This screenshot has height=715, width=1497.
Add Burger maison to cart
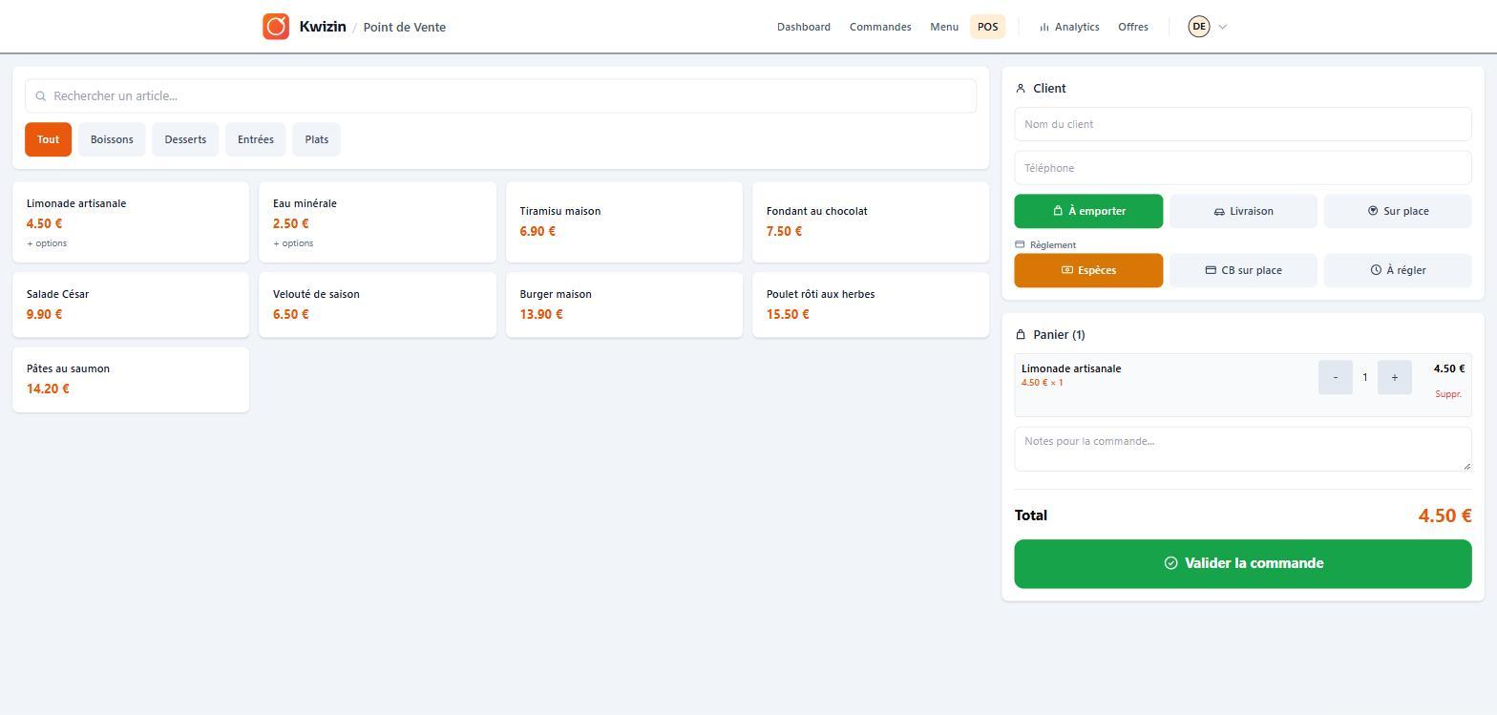tap(624, 305)
